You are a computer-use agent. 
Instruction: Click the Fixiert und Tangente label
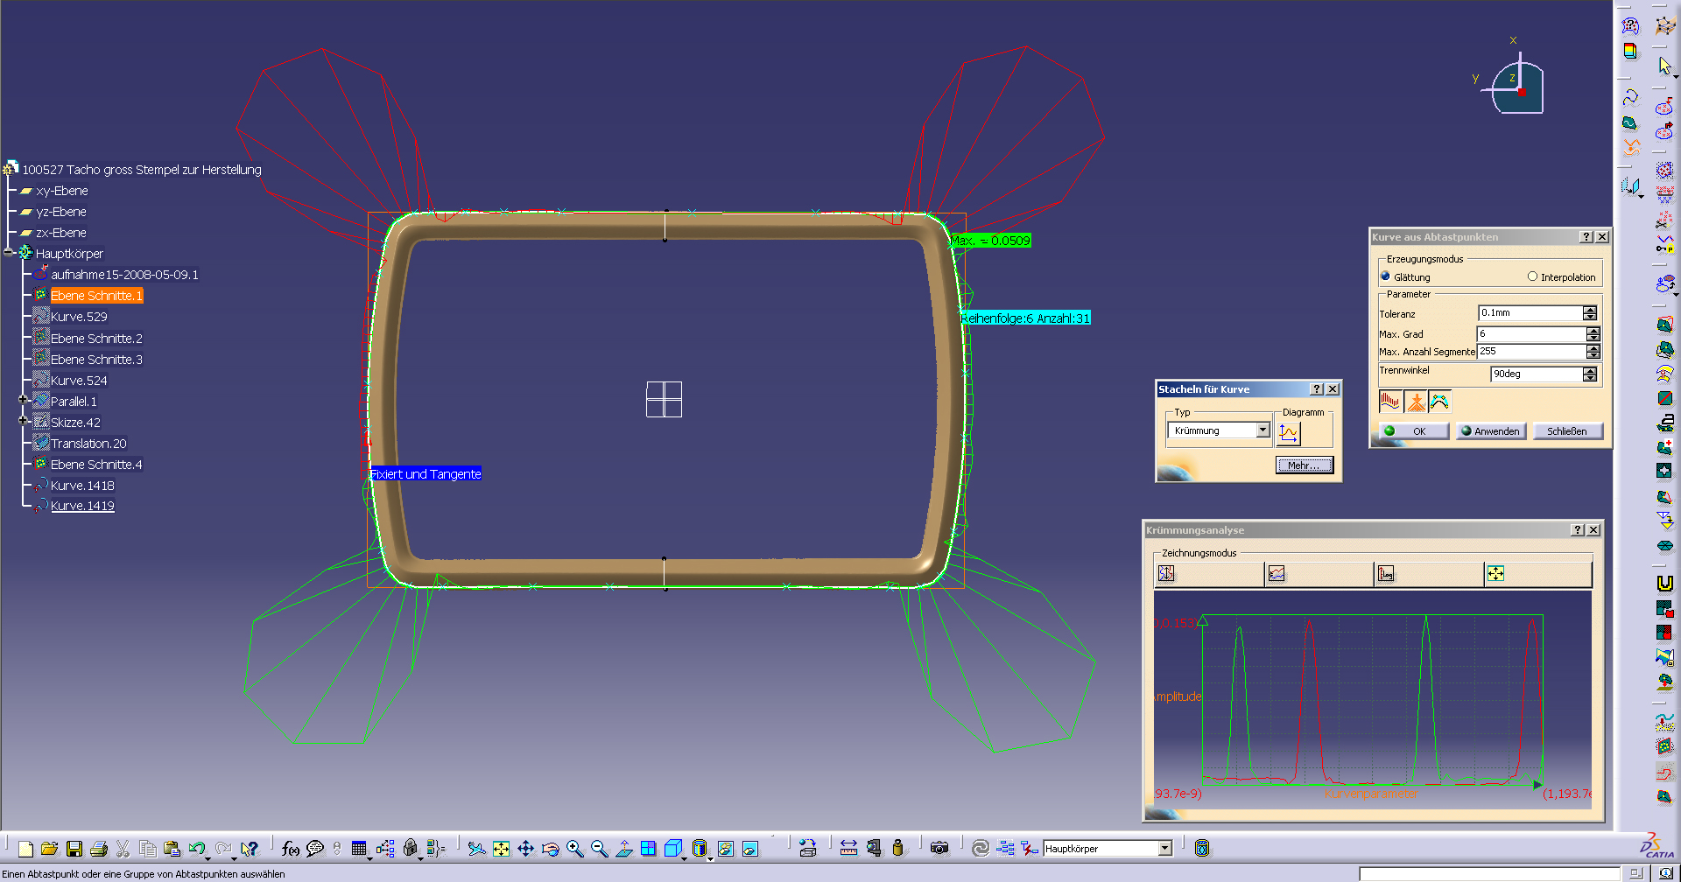(426, 474)
